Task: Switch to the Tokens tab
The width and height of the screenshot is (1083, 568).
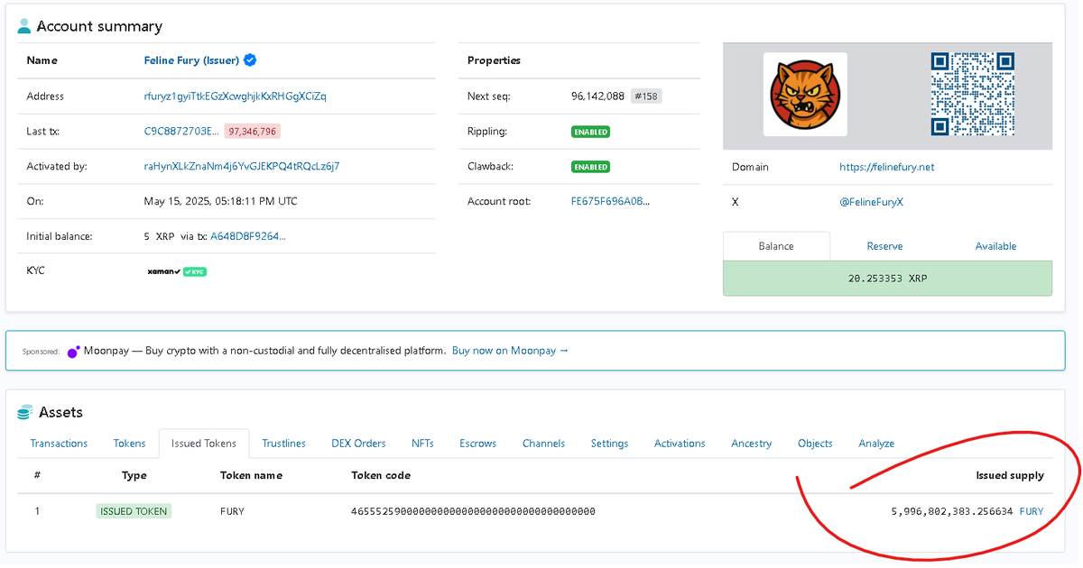Action: (x=129, y=444)
